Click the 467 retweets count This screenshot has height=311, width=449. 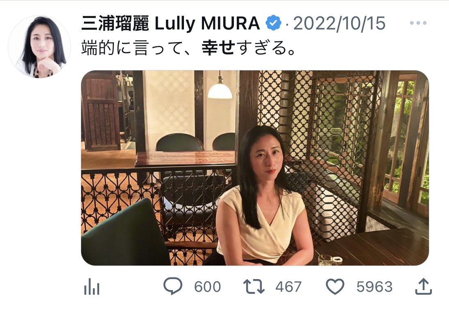click(288, 287)
